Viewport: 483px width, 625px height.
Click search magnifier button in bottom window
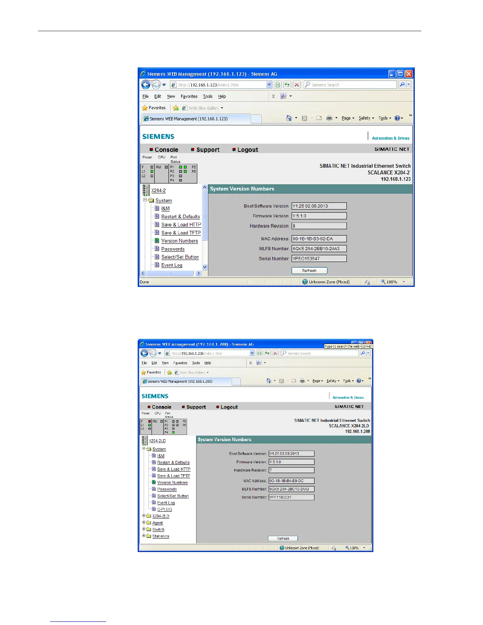click(x=363, y=353)
